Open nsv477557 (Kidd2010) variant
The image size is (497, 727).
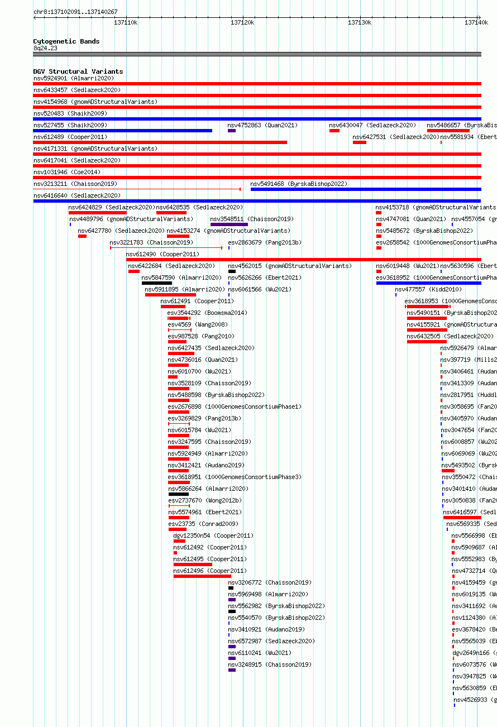coord(429,289)
